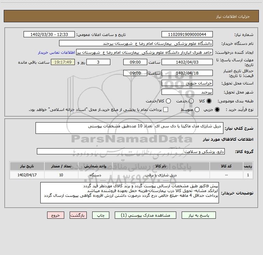Click the remaining days field showing 3
The width and height of the screenshot is (263, 255).
tap(98, 62)
